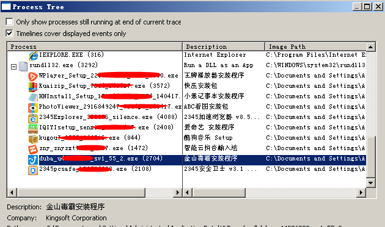The image size is (385, 227).
Task: Click the Description pane horizontal scroll thumb
Action: point(219,193)
